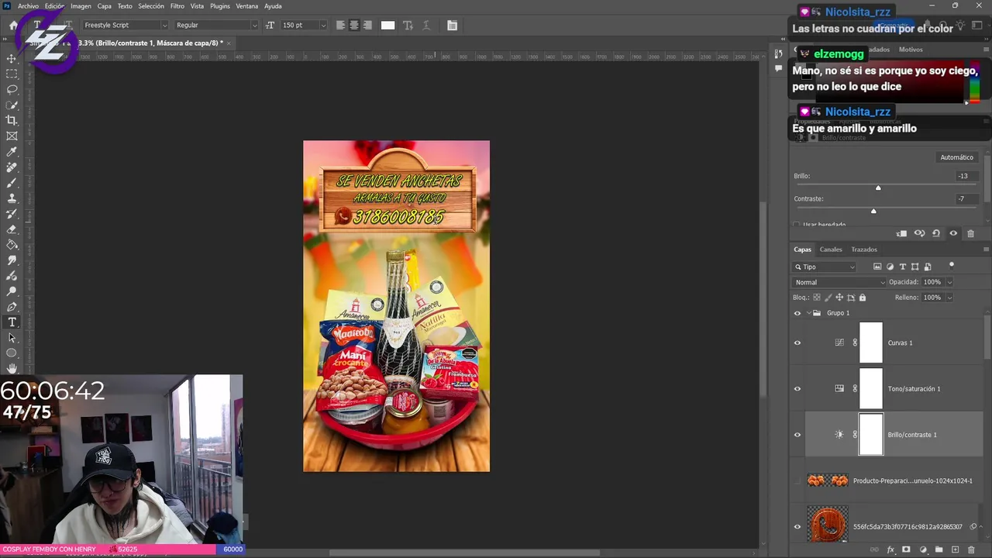Open the Regular font style dropdown
Viewport: 992px width, 558px height.
point(254,25)
